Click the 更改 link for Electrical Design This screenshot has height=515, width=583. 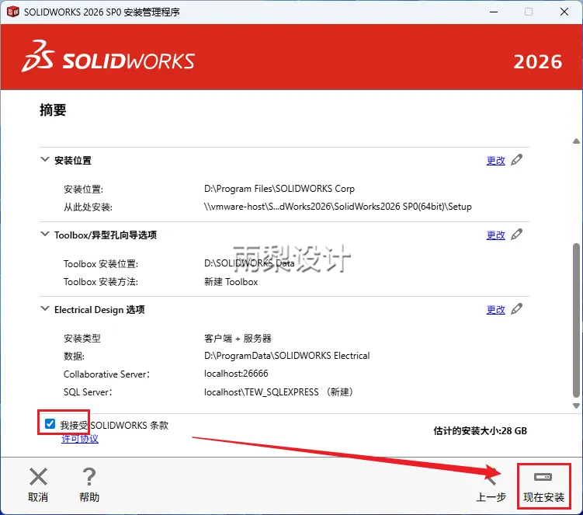[x=495, y=310]
